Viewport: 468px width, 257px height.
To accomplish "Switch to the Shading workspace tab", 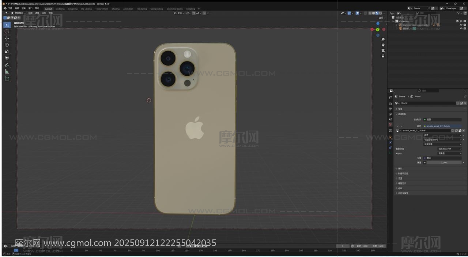I will (116, 9).
